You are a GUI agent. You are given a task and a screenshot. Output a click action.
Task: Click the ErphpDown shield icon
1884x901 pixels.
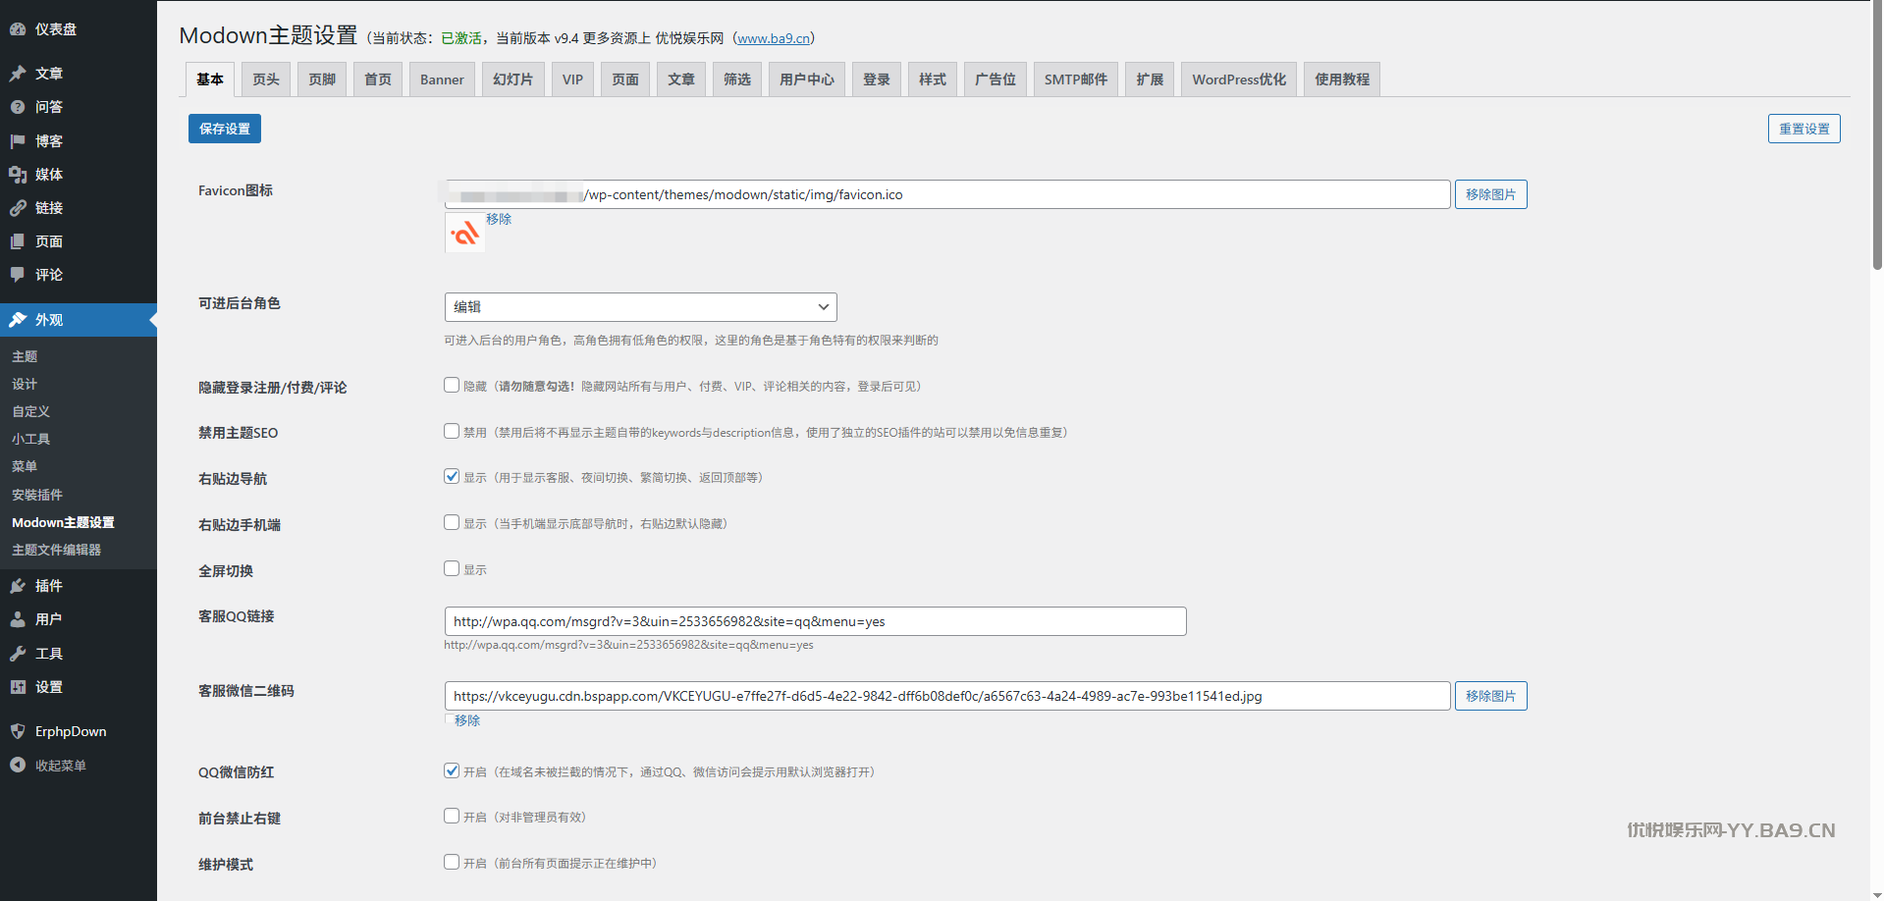[18, 731]
